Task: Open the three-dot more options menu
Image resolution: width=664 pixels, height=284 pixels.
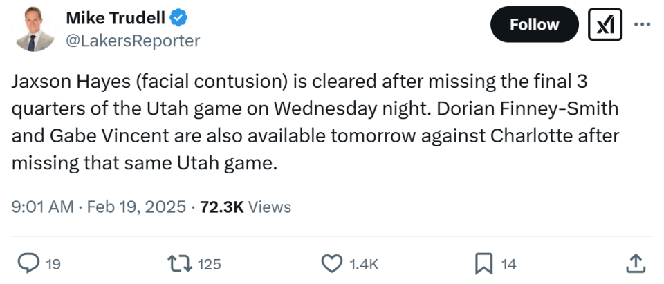Action: point(643,25)
